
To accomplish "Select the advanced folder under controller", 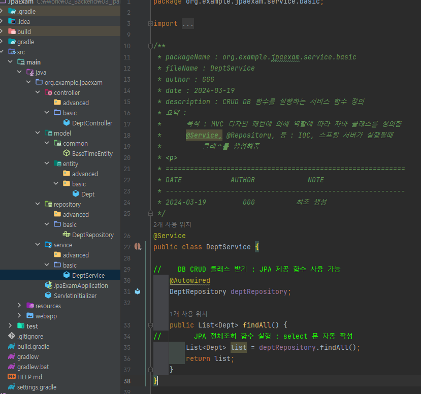I will tap(76, 103).
